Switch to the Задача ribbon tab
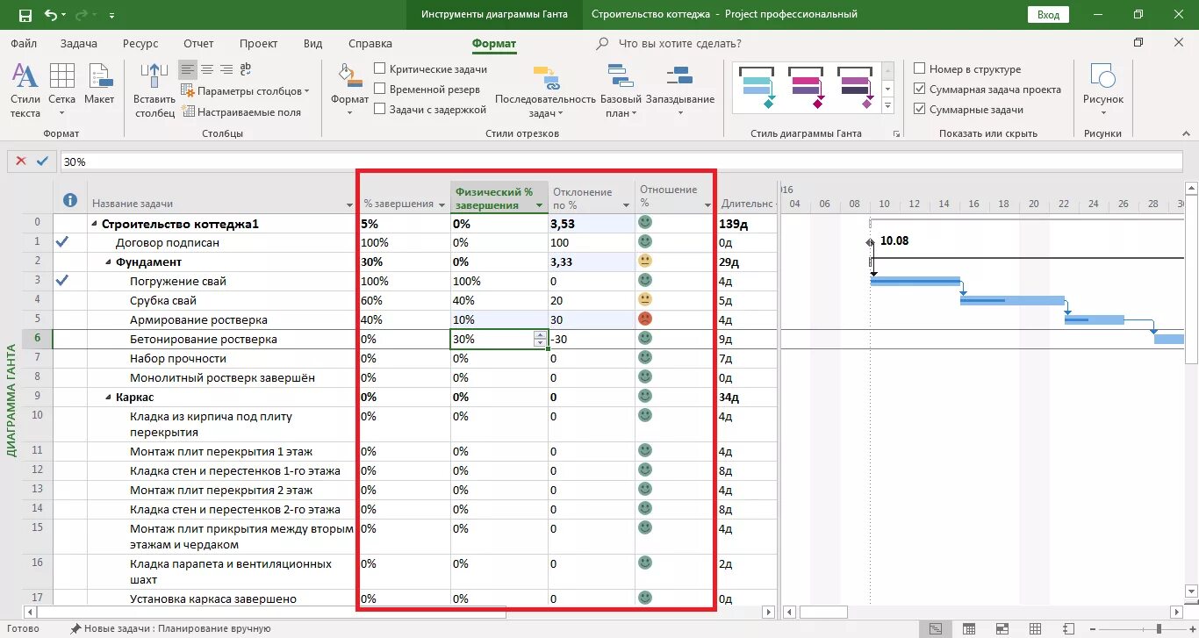This screenshot has height=638, width=1199. pyautogui.click(x=79, y=43)
